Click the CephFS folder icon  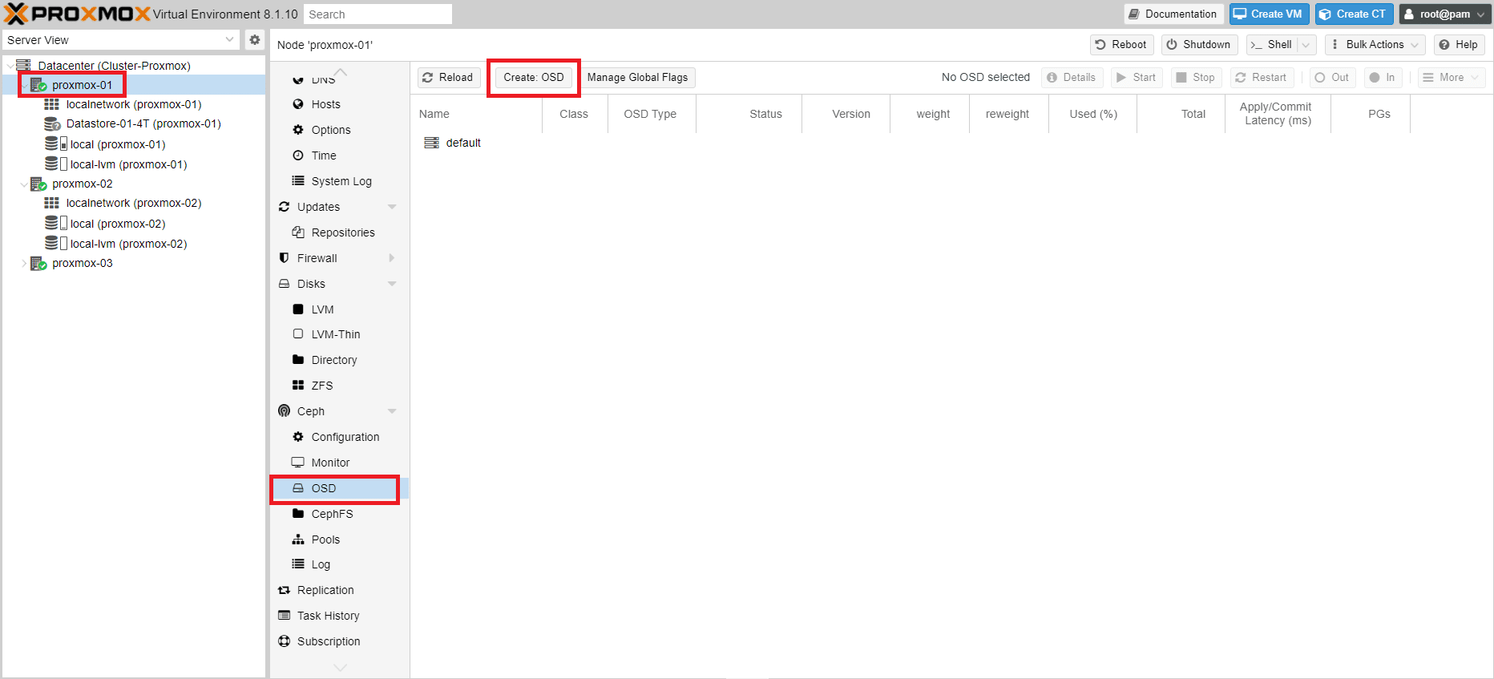298,514
